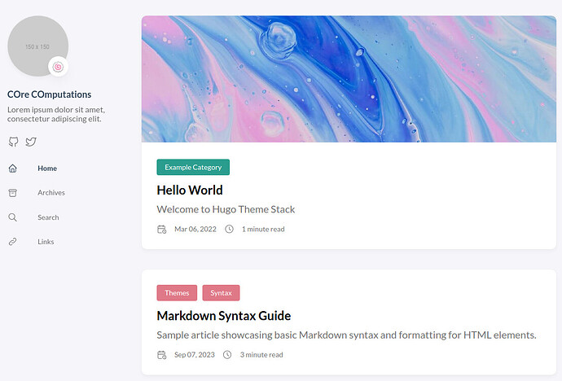Go to the Home menu item

[x=47, y=169]
